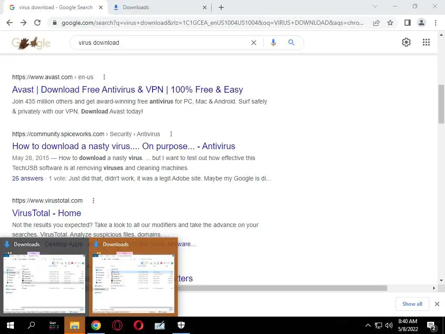Image resolution: width=445 pixels, height=334 pixels.
Task: View site security lock information
Action: coord(55,23)
